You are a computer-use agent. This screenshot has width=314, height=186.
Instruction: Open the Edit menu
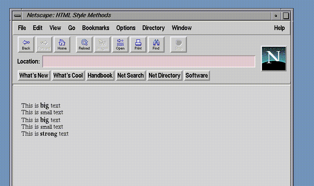pos(38,28)
